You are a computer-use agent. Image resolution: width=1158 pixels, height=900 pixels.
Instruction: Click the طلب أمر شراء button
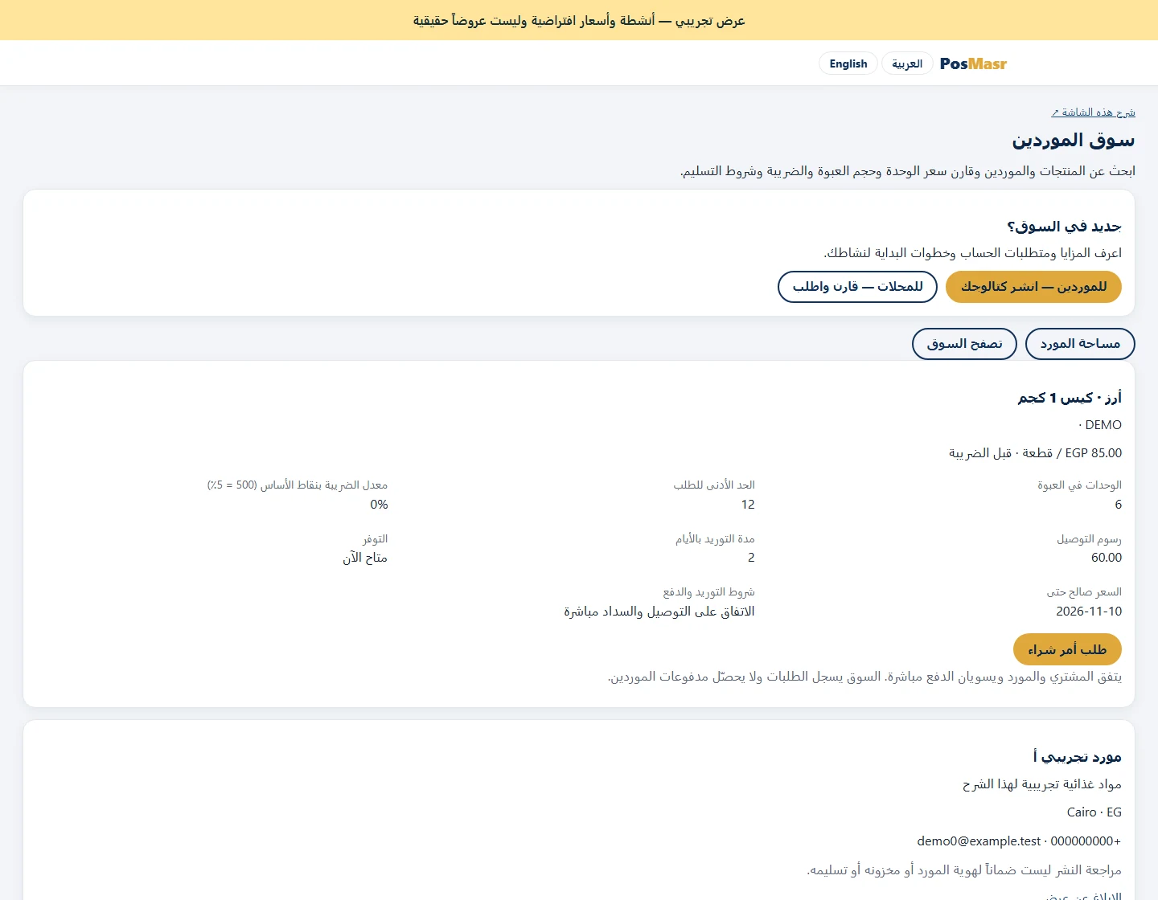click(1067, 649)
